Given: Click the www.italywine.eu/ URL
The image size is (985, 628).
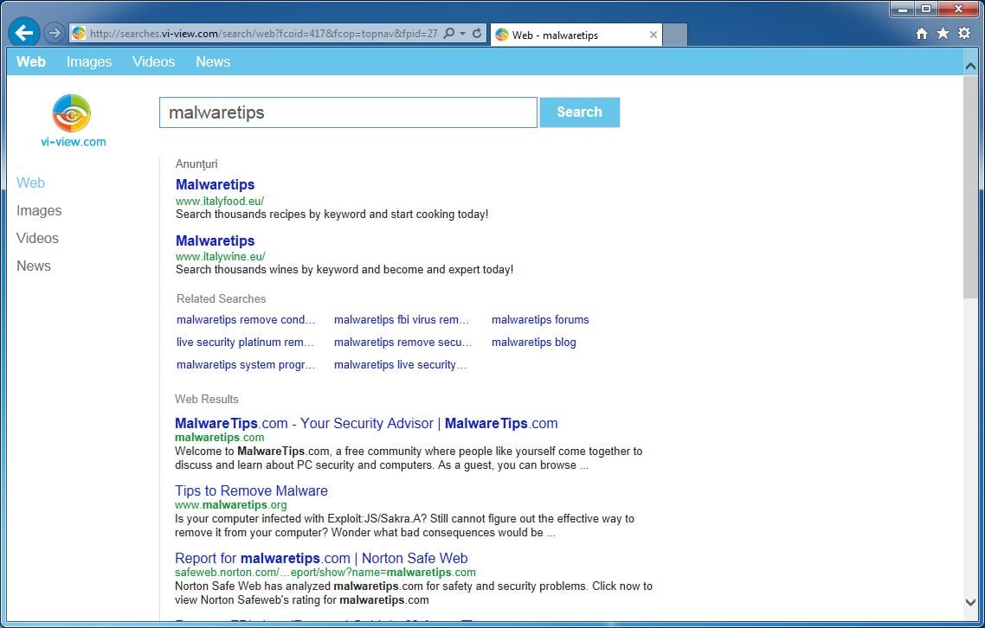Looking at the screenshot, I should [x=221, y=256].
